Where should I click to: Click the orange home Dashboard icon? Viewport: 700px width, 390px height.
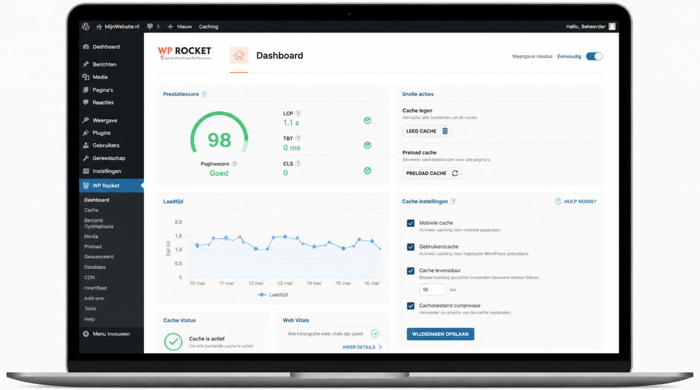[x=239, y=55]
